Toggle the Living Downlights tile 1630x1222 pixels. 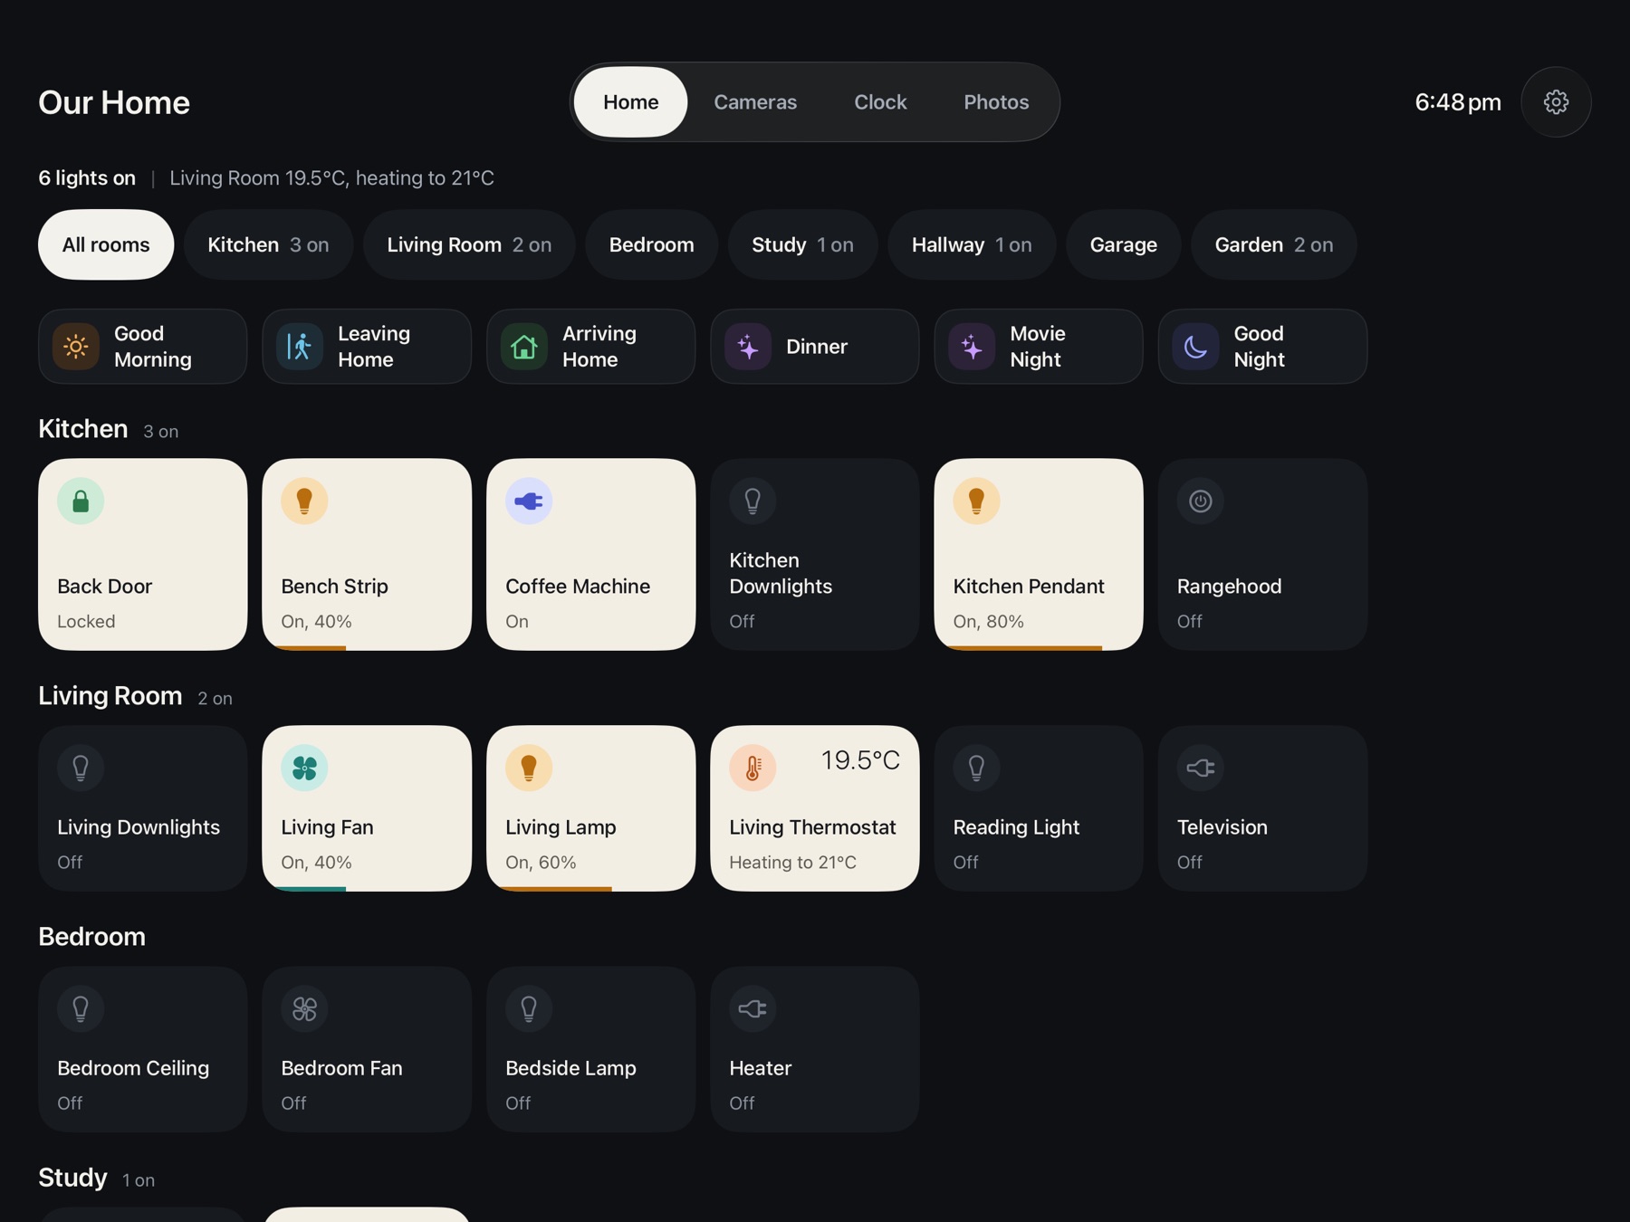[x=143, y=808]
